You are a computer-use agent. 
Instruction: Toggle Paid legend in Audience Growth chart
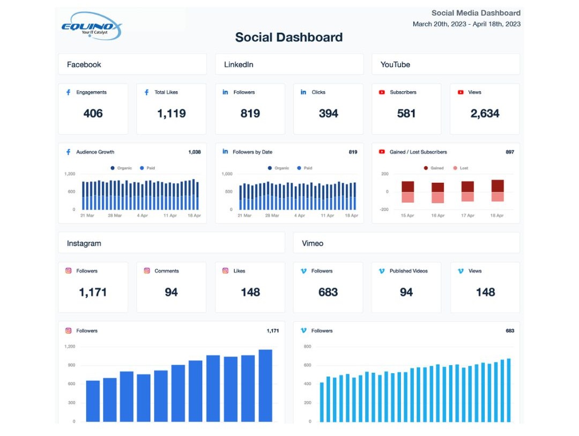147,168
